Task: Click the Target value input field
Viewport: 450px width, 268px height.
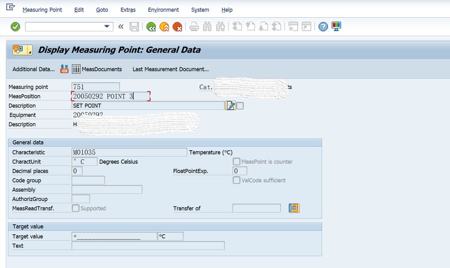Action: (x=114, y=236)
